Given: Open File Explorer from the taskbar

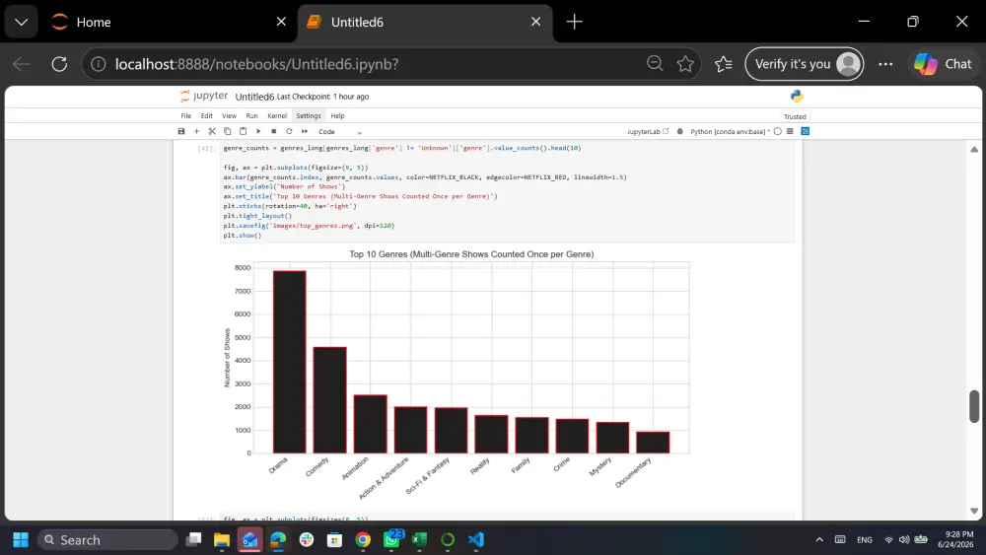Looking at the screenshot, I should click(x=221, y=540).
